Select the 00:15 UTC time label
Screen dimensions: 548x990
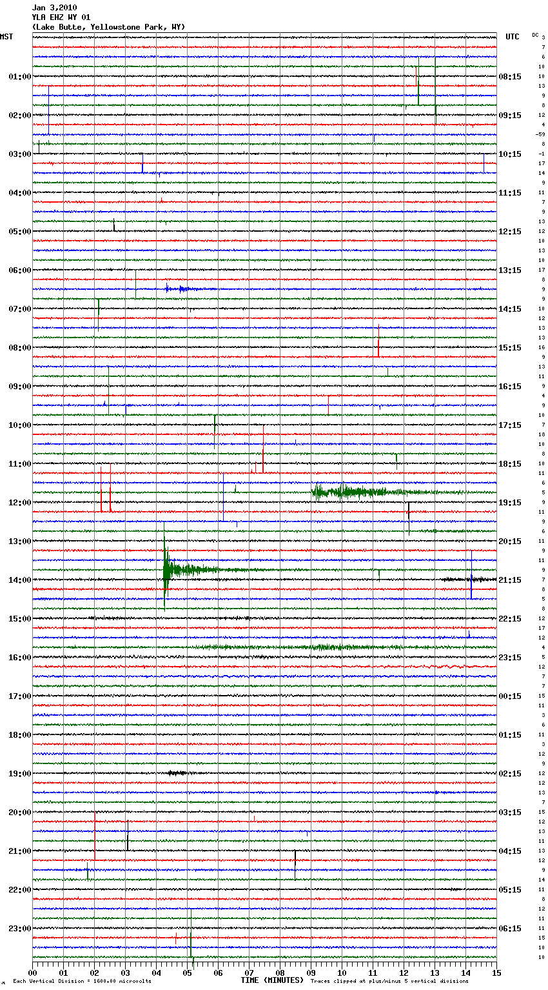510,696
